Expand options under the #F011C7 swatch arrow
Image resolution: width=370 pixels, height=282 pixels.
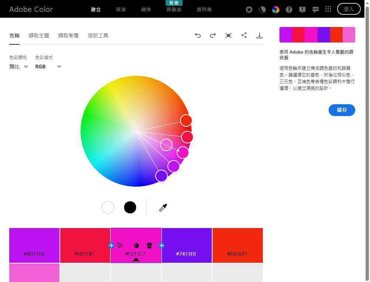point(136,259)
